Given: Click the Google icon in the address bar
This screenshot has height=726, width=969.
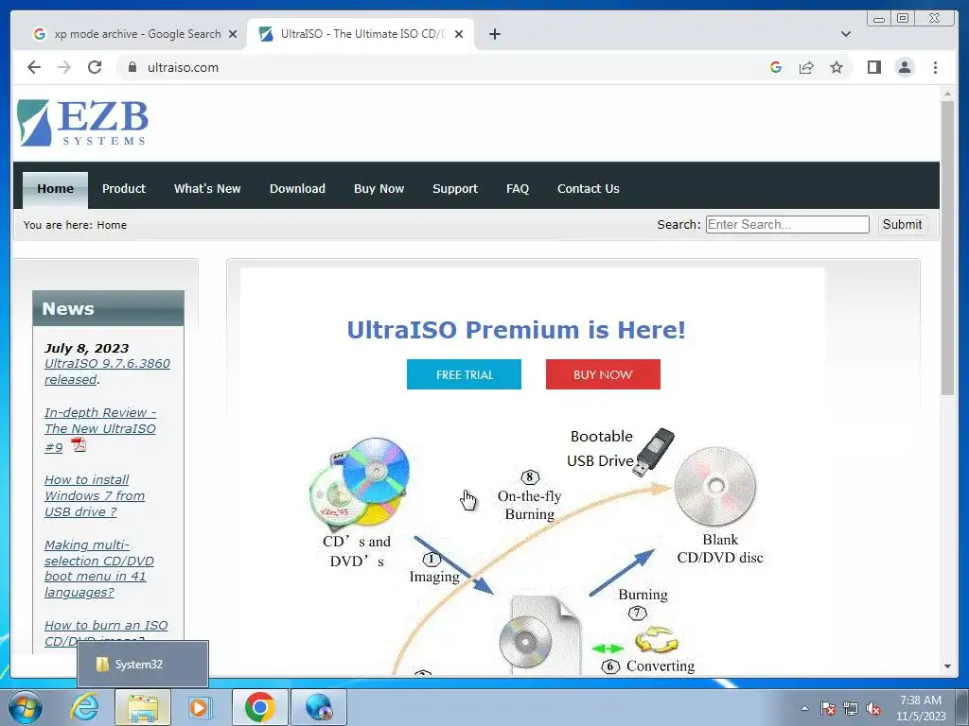Looking at the screenshot, I should 776,67.
